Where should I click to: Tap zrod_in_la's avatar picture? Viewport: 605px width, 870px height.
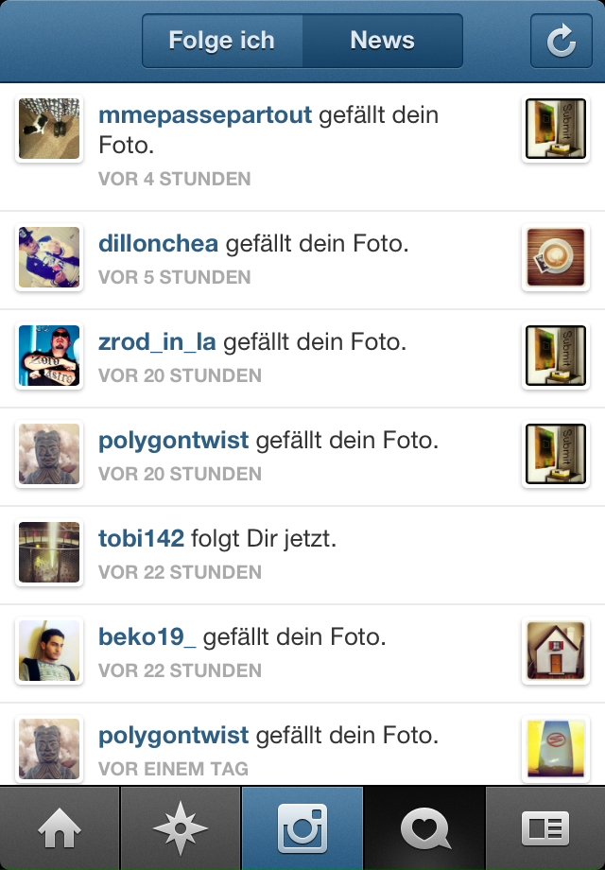point(49,356)
